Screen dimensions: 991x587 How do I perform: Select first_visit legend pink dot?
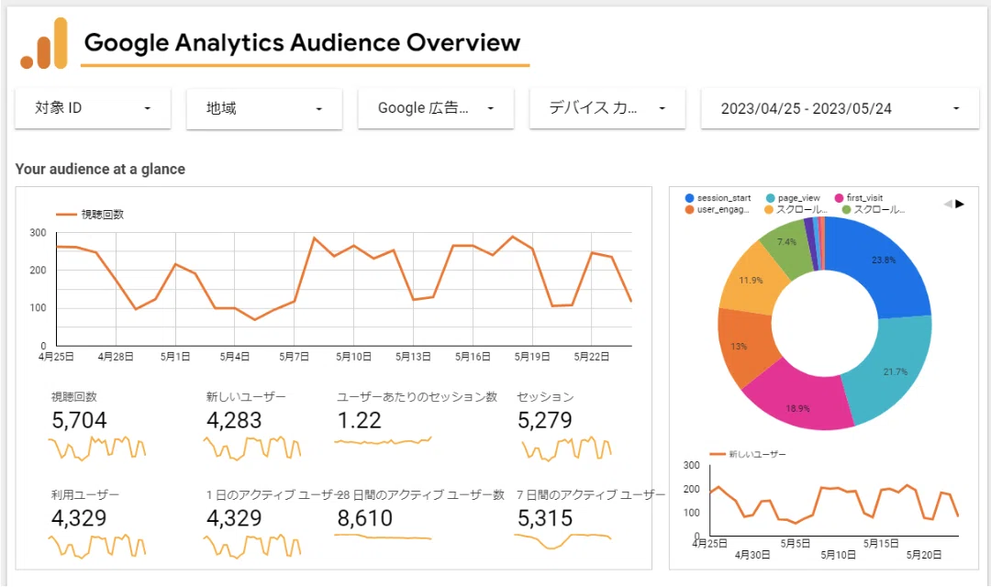coord(840,198)
